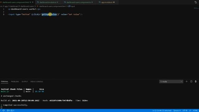199x112 pixels.
Task: Open the DEBUG CONSOLE panel tab
Action: (37, 82)
